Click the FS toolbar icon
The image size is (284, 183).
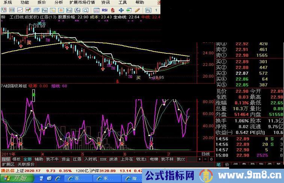148,10
